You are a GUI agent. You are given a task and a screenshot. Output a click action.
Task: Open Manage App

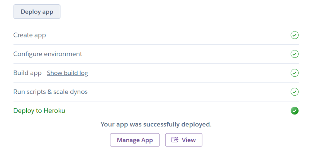pyautogui.click(x=135, y=140)
